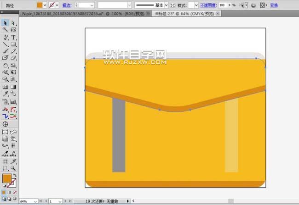Go to the last artboard
This screenshot has width=299, height=205.
pyautogui.click(x=70, y=201)
